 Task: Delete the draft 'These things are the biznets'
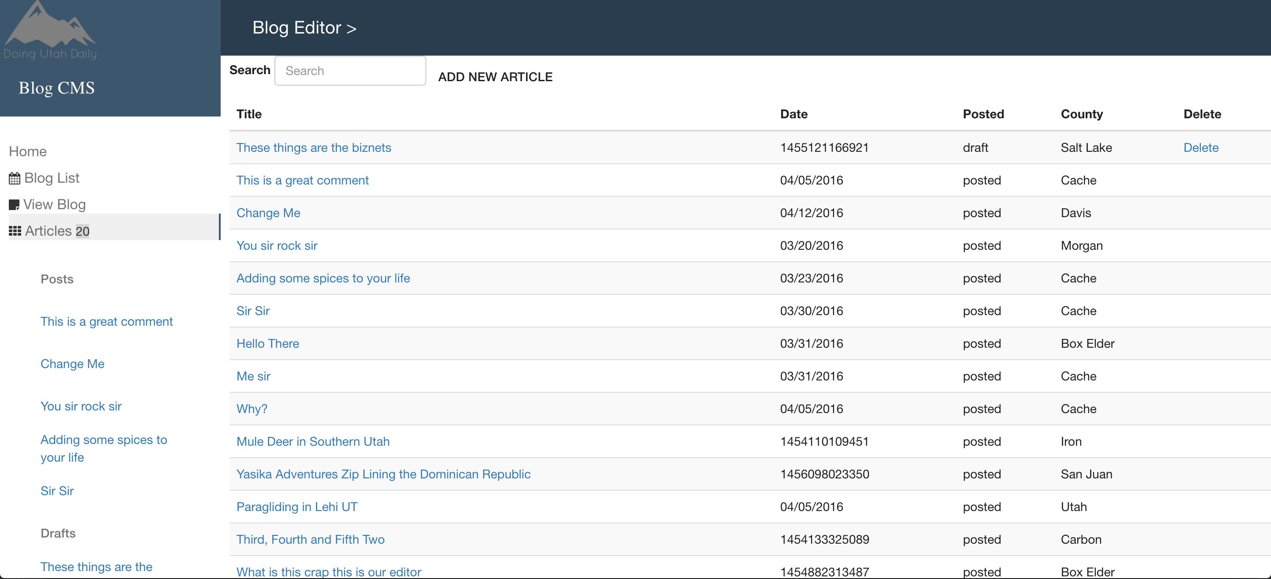[x=1200, y=147]
